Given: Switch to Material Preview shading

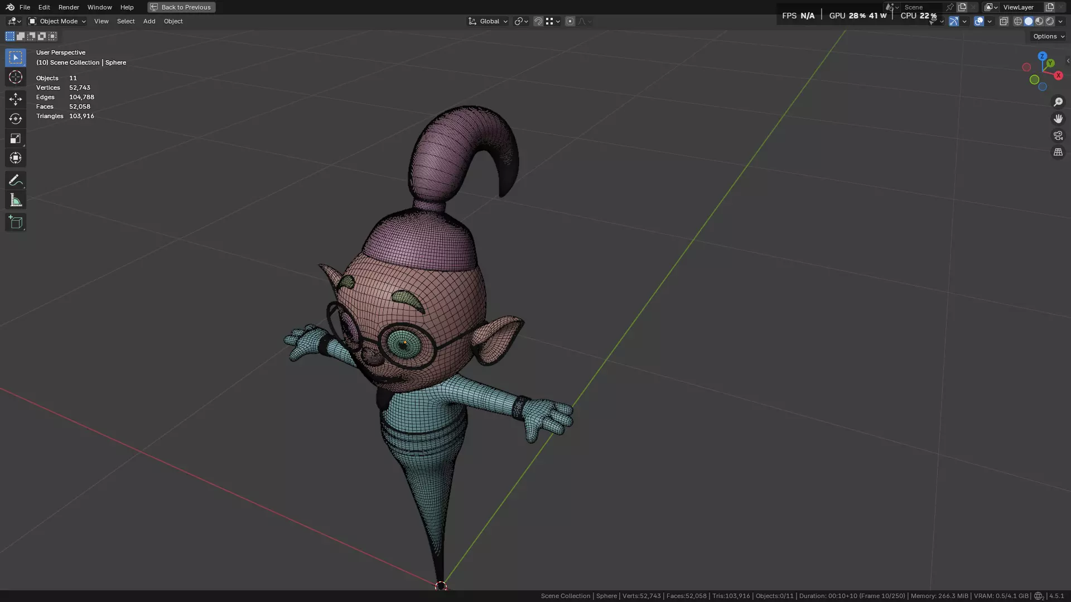Looking at the screenshot, I should pos(1039,21).
